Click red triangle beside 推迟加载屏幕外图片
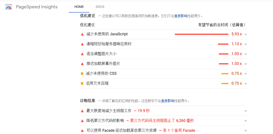The height and width of the screenshot is (134, 273). pos(82,64)
